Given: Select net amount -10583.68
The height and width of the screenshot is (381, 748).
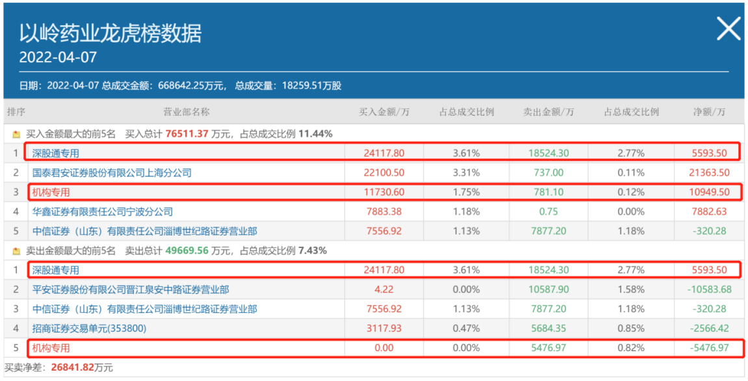Looking at the screenshot, I should point(708,289).
